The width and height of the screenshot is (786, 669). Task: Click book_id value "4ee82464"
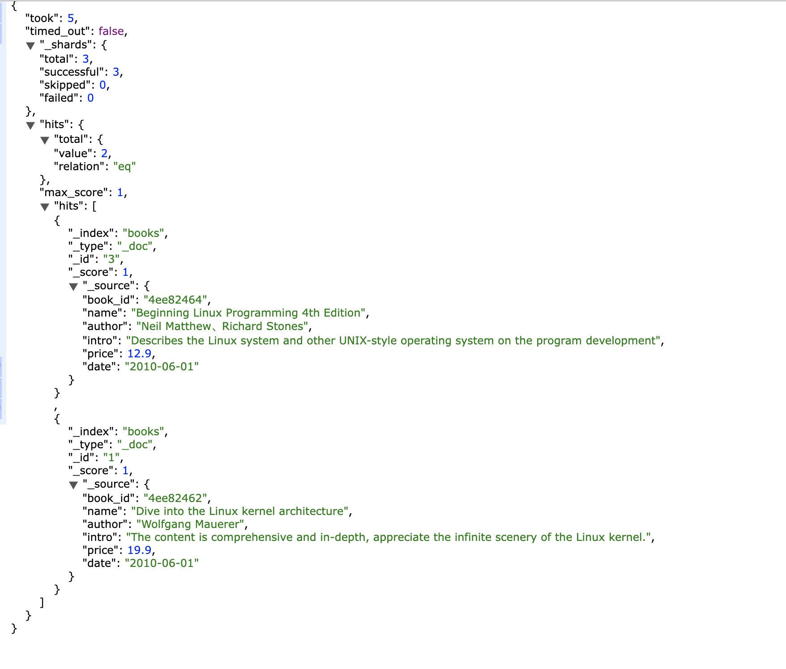coord(175,300)
